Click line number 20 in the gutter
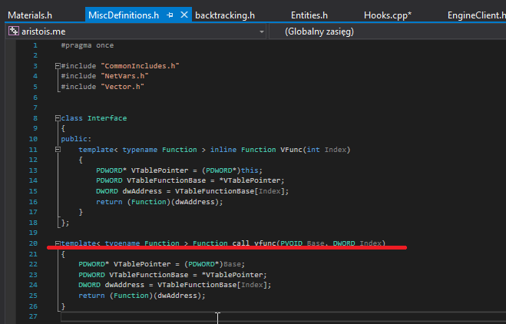The height and width of the screenshot is (324, 506). pos(33,243)
